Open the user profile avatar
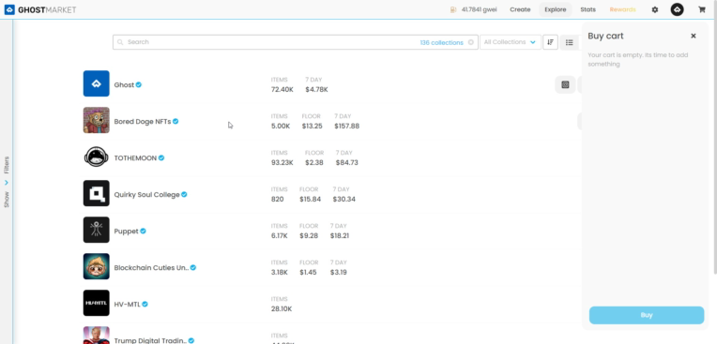The image size is (717, 344). click(678, 9)
